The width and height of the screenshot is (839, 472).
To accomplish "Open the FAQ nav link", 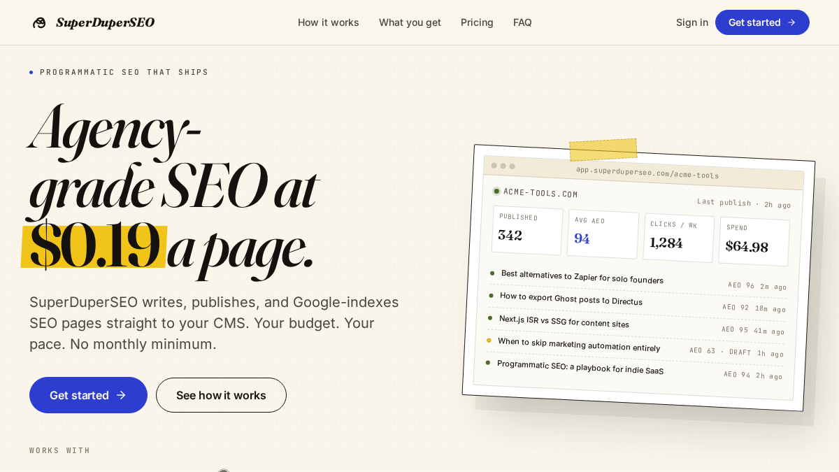I will [x=522, y=22].
